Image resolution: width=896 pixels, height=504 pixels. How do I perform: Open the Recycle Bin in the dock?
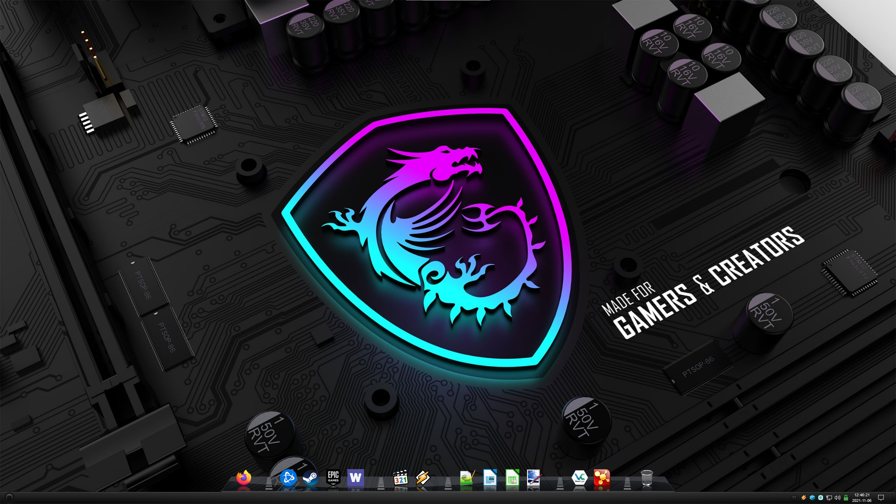(647, 477)
